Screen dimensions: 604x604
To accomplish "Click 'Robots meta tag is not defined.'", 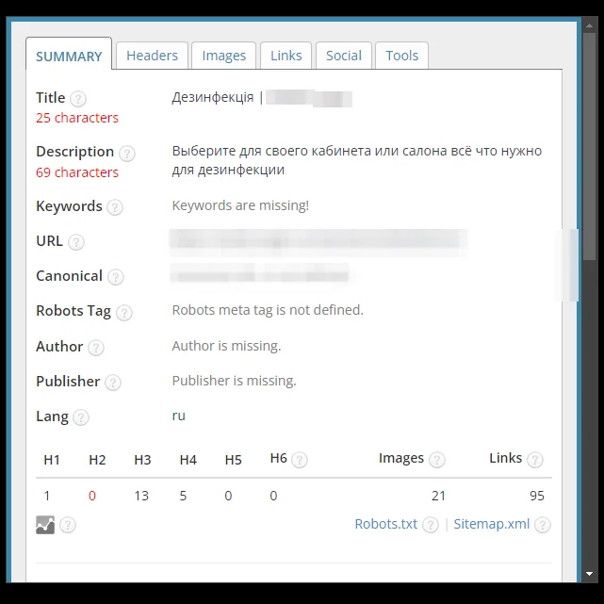I will pyautogui.click(x=268, y=310).
